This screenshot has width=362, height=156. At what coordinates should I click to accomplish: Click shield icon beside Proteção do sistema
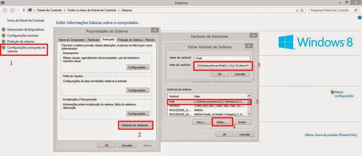coord(4,42)
